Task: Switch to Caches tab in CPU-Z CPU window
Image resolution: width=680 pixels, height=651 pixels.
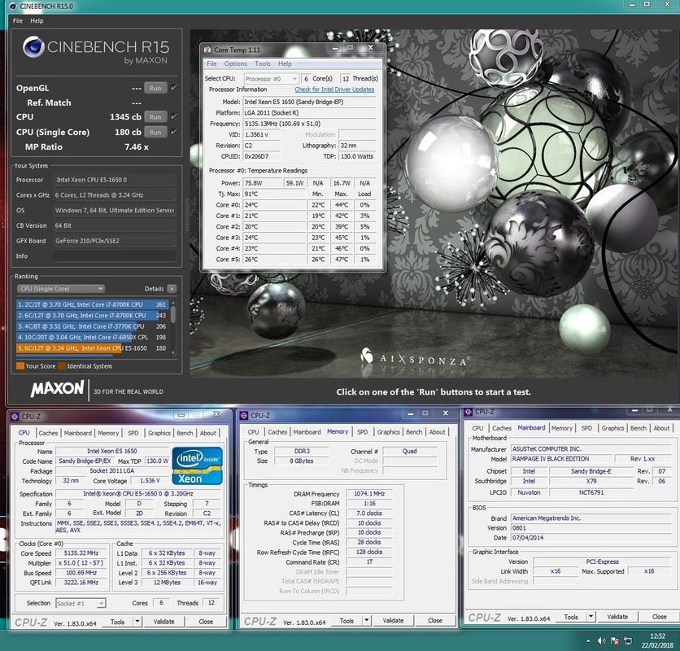Action: tap(48, 433)
